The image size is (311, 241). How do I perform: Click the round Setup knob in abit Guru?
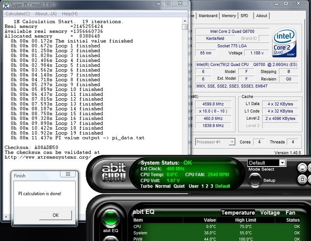[255, 180]
